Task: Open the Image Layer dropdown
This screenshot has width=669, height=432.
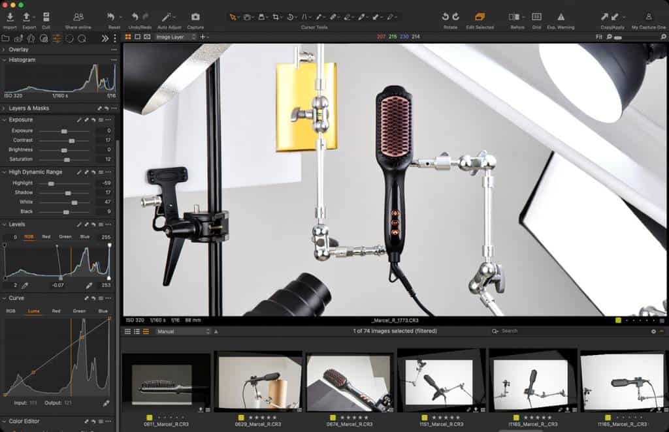Action: point(175,37)
